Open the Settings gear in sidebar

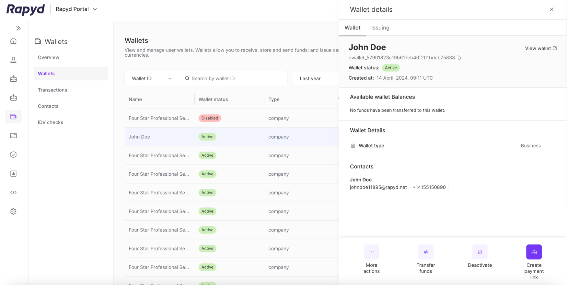coord(13,211)
